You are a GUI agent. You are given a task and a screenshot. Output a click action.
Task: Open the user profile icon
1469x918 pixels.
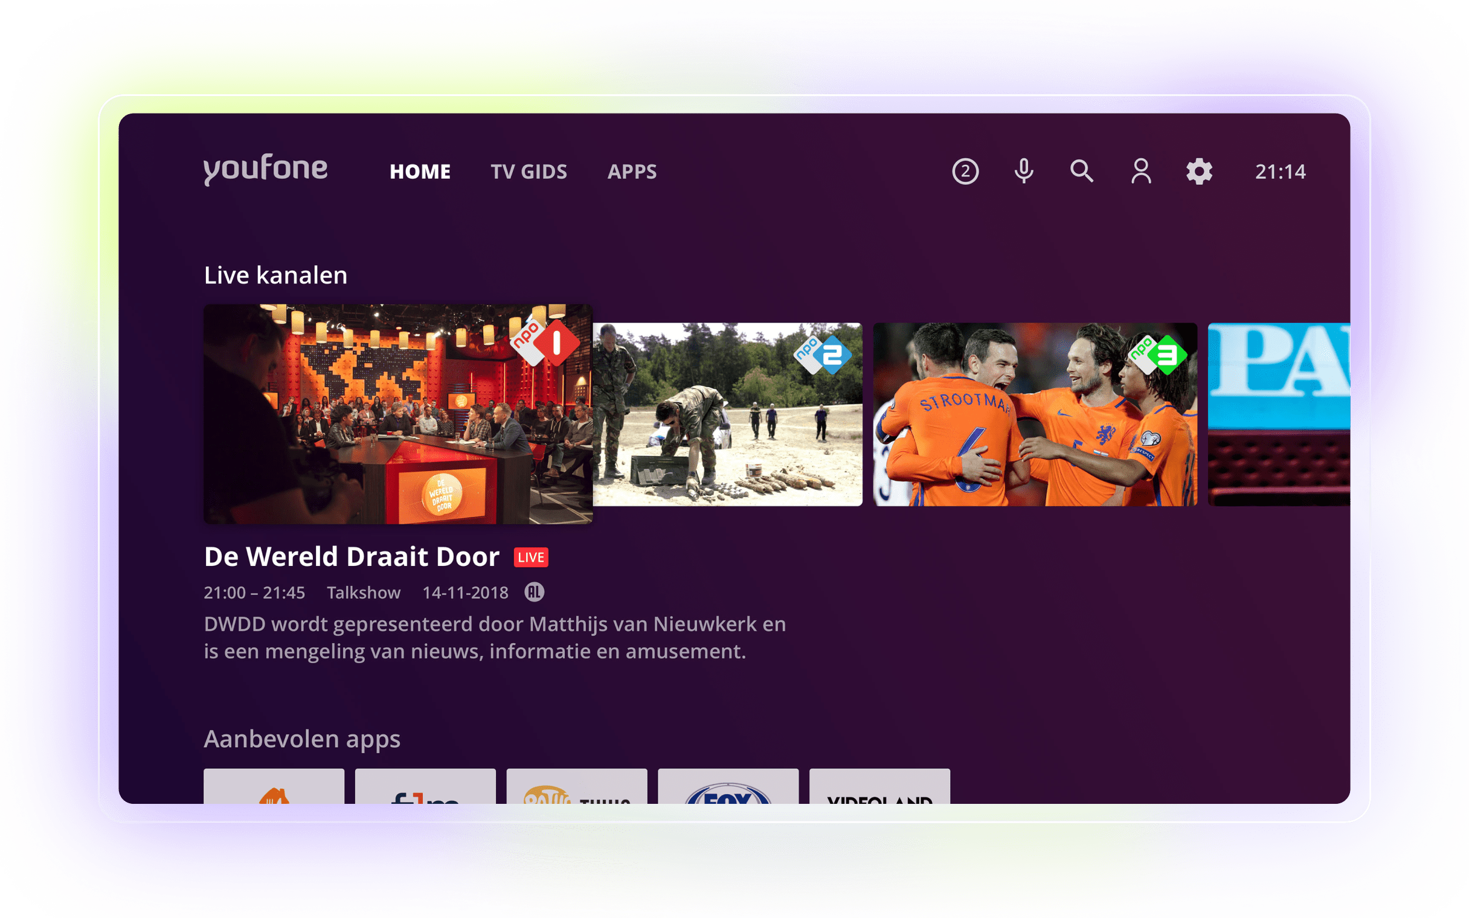[x=1140, y=171]
